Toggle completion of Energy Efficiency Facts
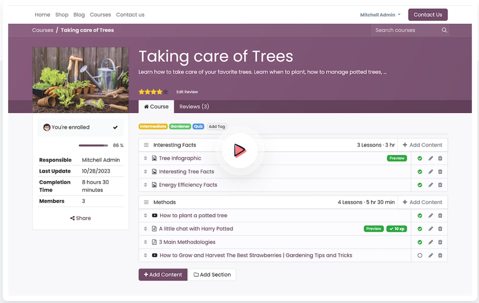This screenshot has width=479, height=303. coord(420,185)
